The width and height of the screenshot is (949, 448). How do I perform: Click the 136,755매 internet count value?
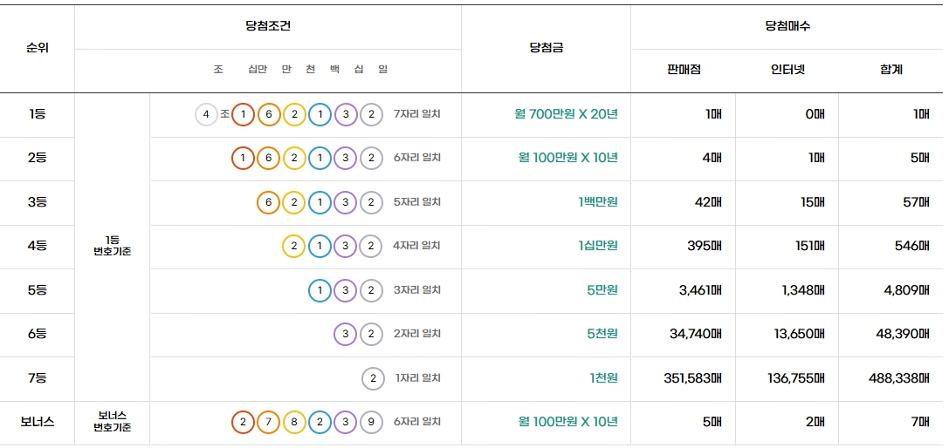pyautogui.click(x=796, y=378)
